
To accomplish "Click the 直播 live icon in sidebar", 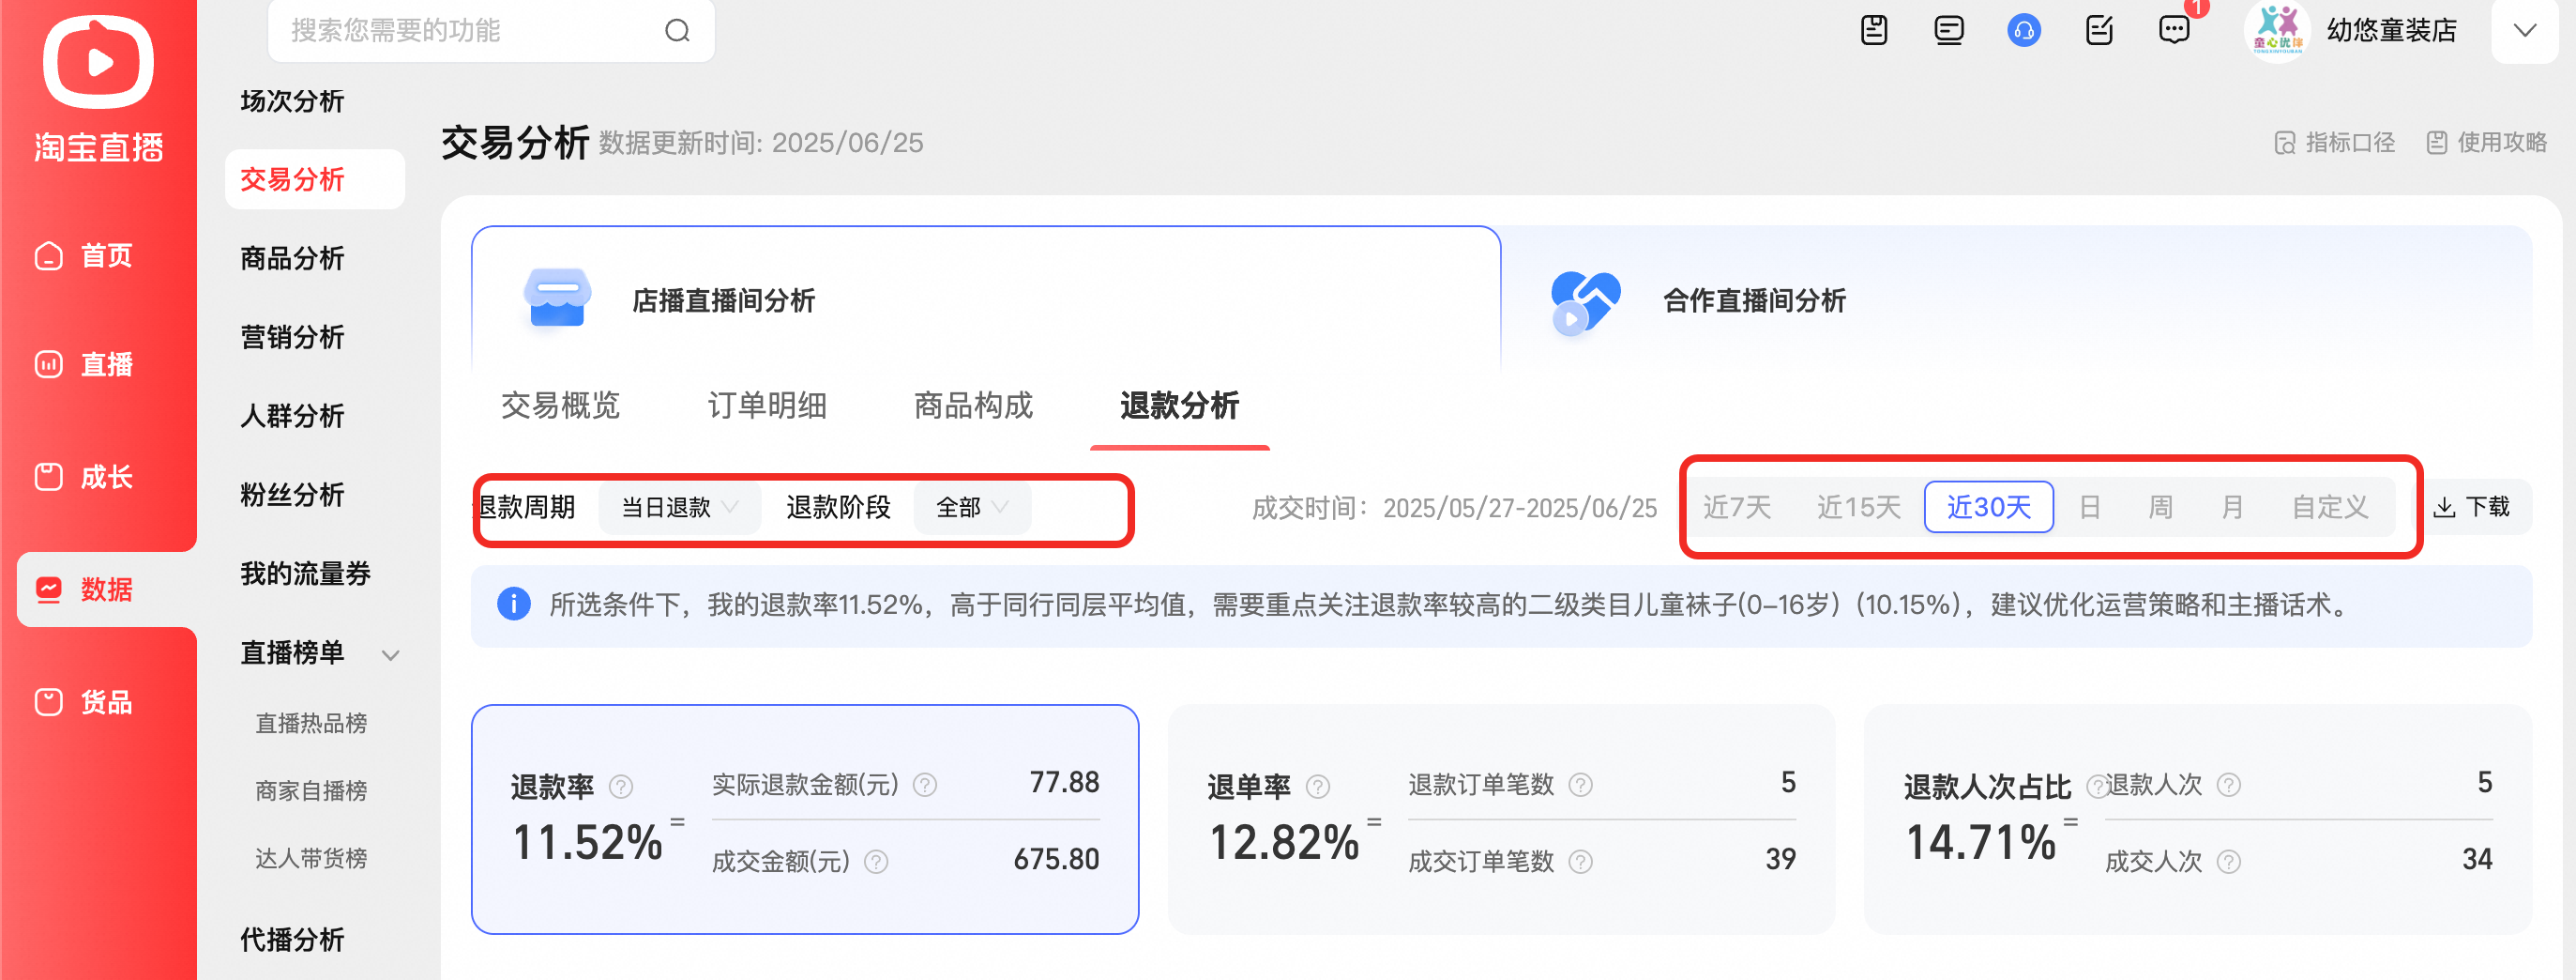I will 48,364.
